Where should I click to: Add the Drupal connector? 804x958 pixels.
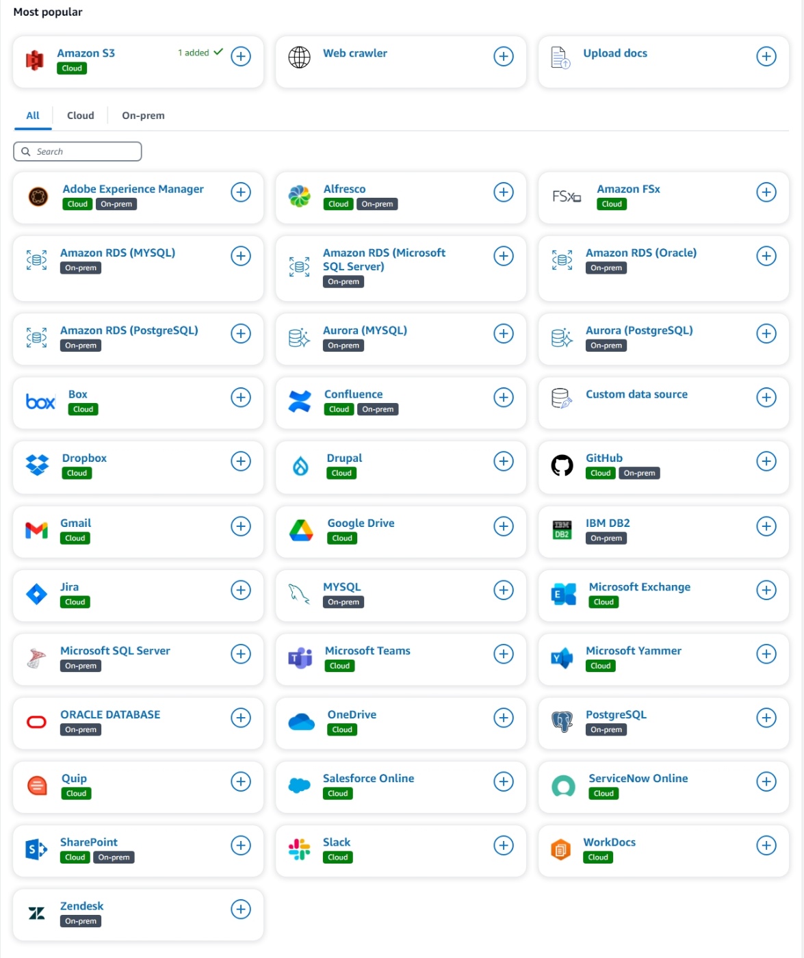pyautogui.click(x=504, y=461)
